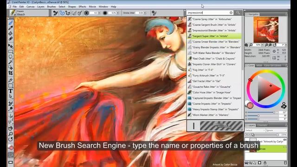Zoom out in the Navigator panel
This screenshot has height=167, width=297.
tap(266, 45)
